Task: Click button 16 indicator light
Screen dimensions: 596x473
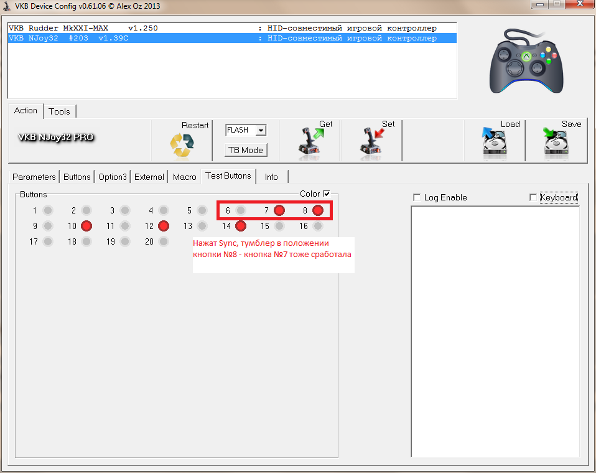Action: [x=318, y=226]
